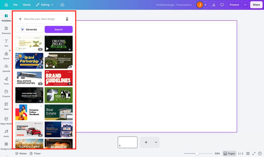264x157 pixels.
Task: Click the Generate button
Action: pos(29,29)
